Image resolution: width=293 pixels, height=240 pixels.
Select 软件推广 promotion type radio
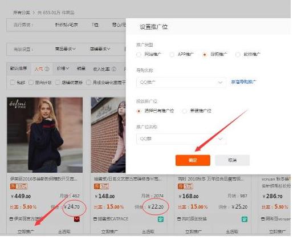click(238, 55)
